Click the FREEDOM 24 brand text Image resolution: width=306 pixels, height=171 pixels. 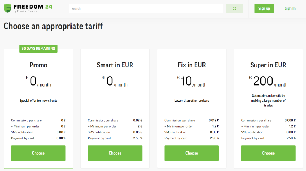point(33,7)
